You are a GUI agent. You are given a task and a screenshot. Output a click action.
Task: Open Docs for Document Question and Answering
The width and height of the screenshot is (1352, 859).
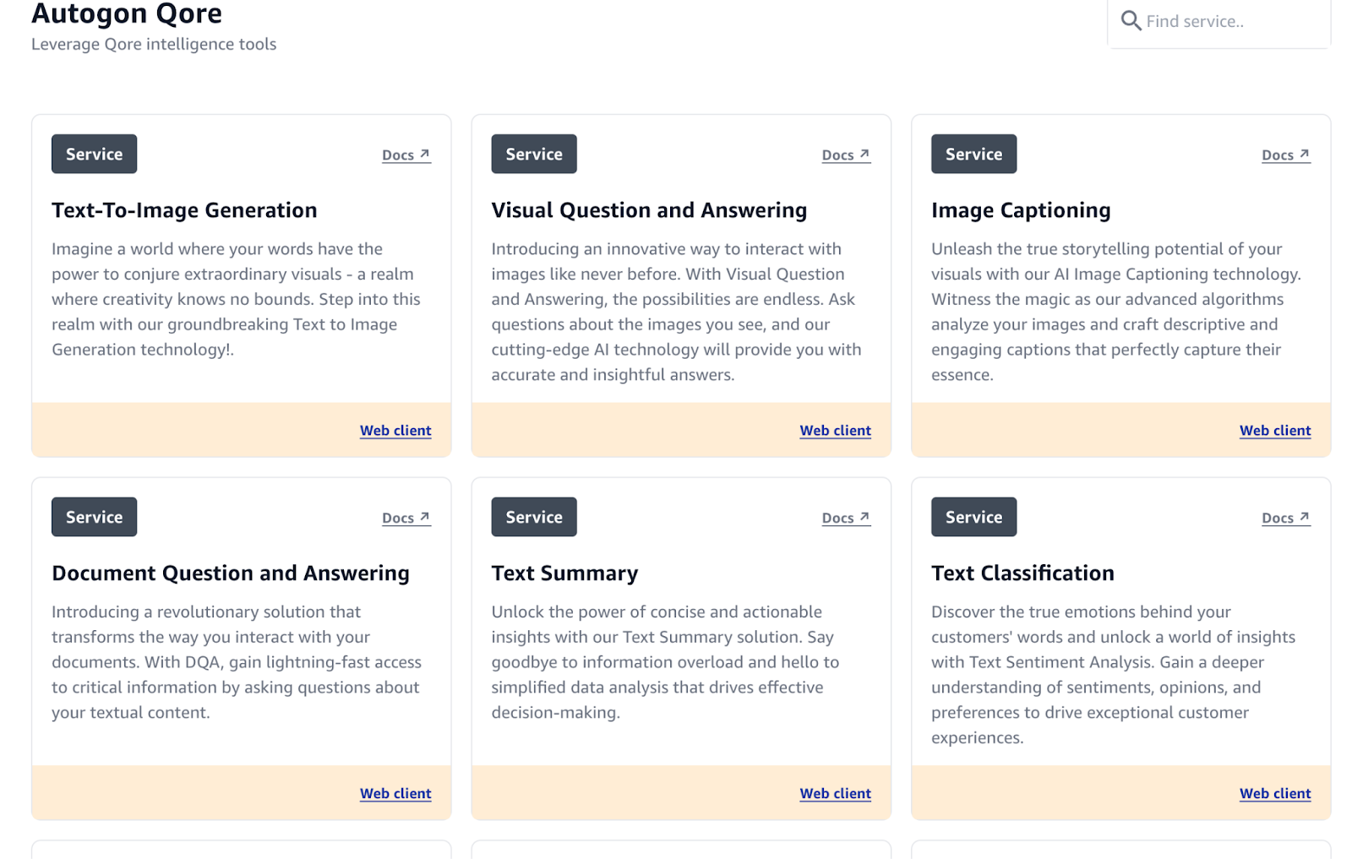406,518
